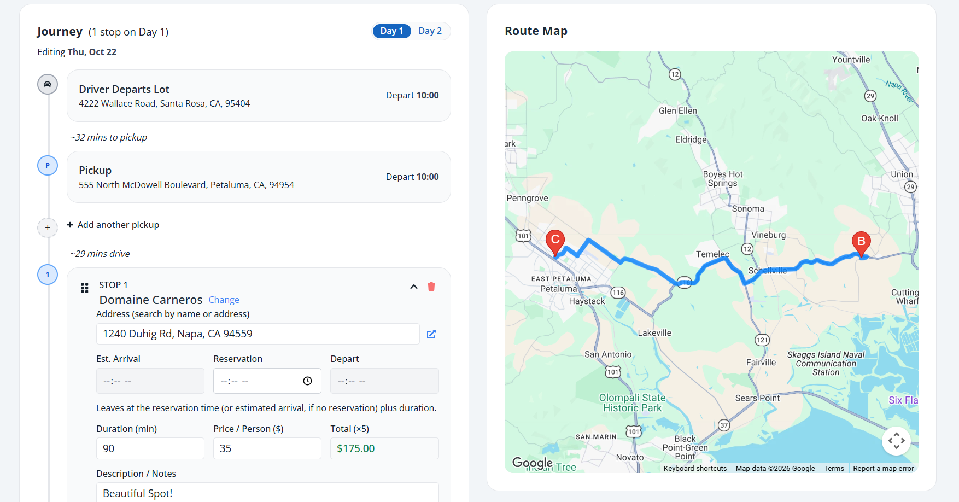Click the Olompali State Historic Park map label
959x502 pixels.
point(632,402)
